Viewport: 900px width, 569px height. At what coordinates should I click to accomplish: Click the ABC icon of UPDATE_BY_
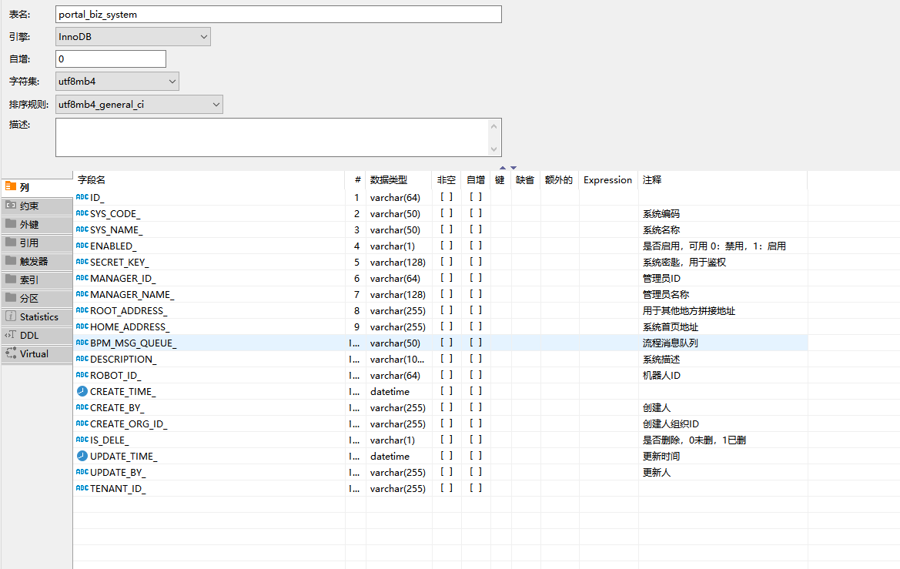(82, 472)
